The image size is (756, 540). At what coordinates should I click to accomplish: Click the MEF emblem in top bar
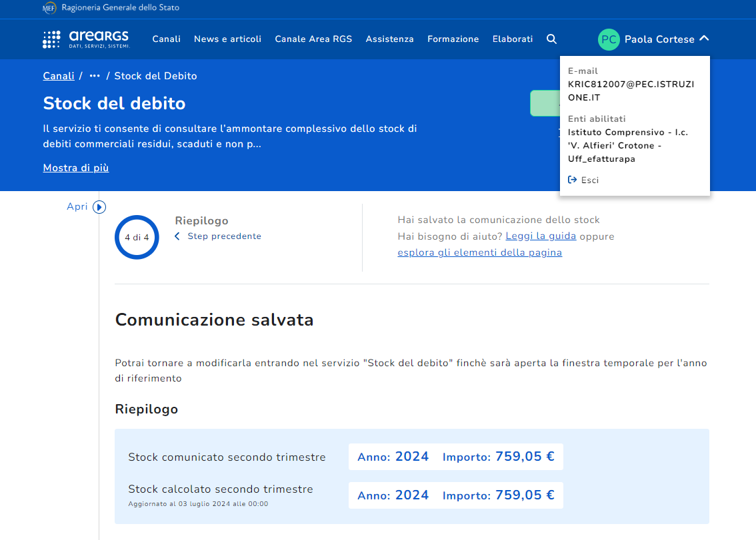pos(49,8)
